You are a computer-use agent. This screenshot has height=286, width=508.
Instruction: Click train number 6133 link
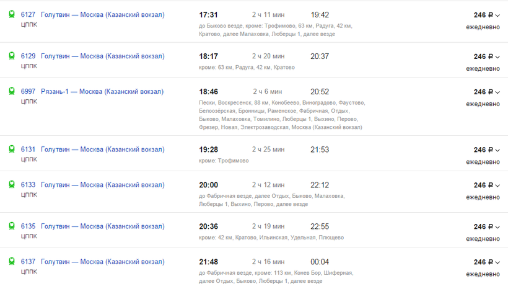click(28, 185)
